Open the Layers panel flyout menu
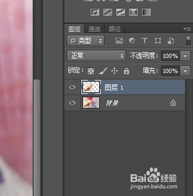The image size is (193, 196). pyautogui.click(x=187, y=28)
